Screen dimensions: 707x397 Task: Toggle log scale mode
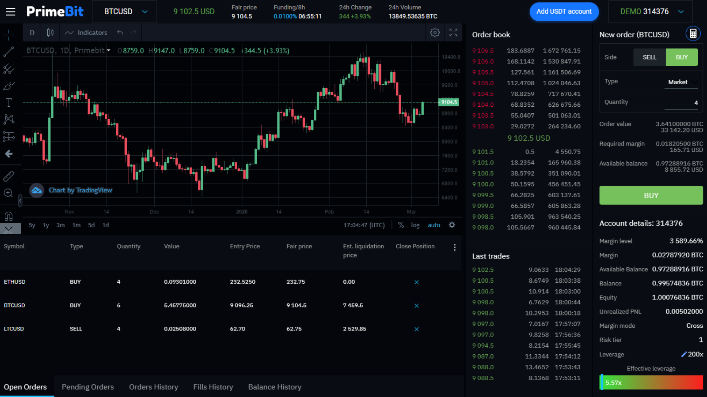pos(415,225)
